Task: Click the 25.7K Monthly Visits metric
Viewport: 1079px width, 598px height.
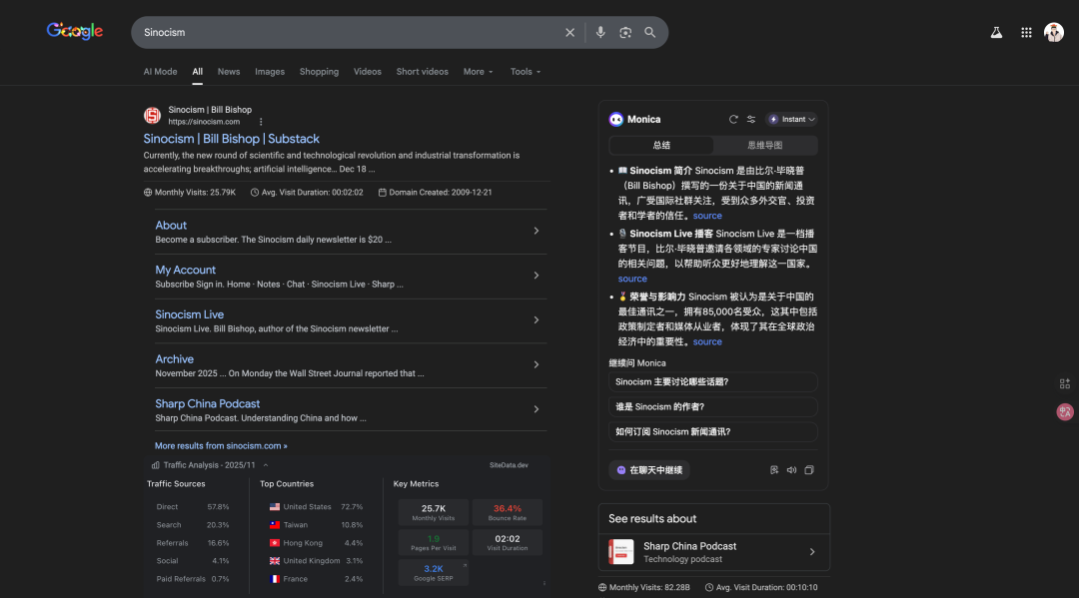Action: [x=434, y=512]
